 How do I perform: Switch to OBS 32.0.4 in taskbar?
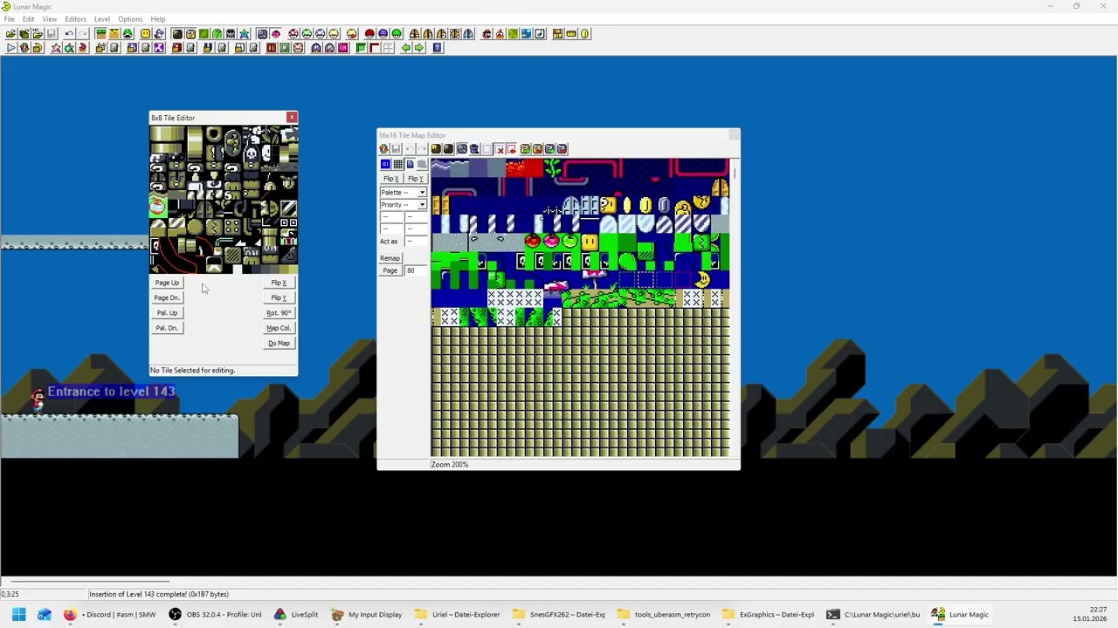point(214,614)
